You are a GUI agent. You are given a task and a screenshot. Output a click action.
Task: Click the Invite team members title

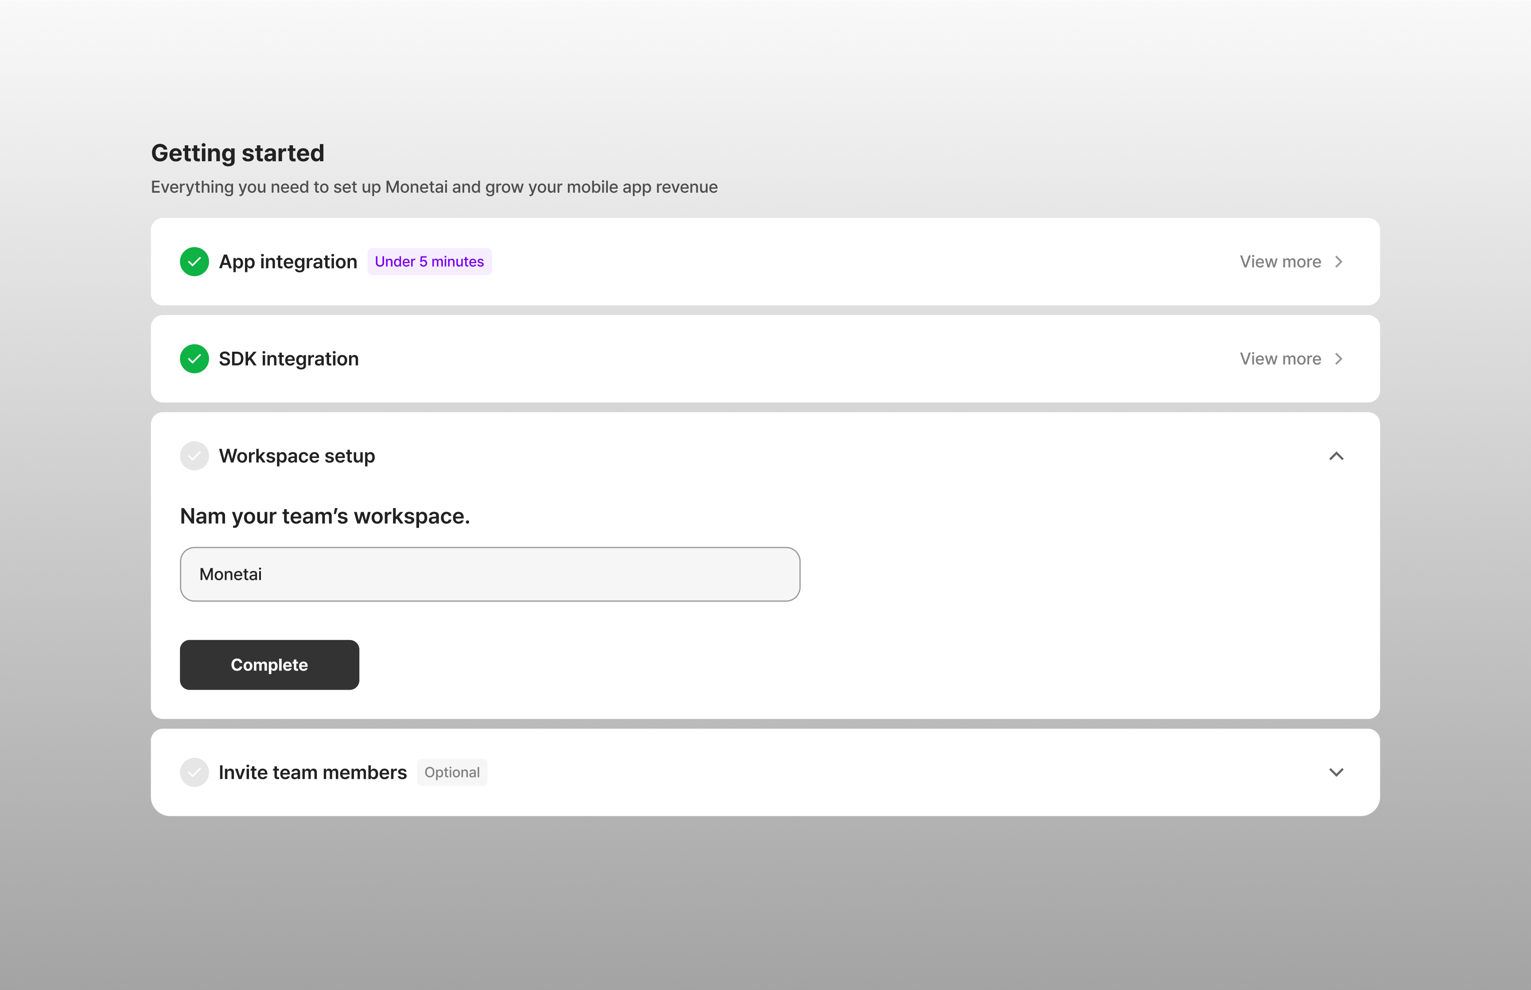(312, 772)
